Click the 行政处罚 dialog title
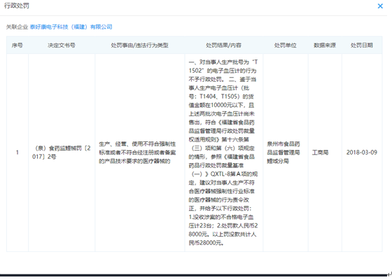 17,6
